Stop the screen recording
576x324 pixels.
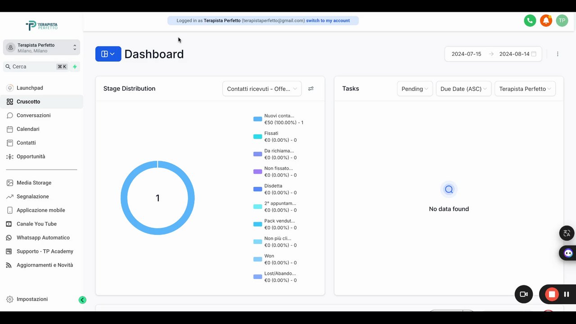click(x=552, y=294)
